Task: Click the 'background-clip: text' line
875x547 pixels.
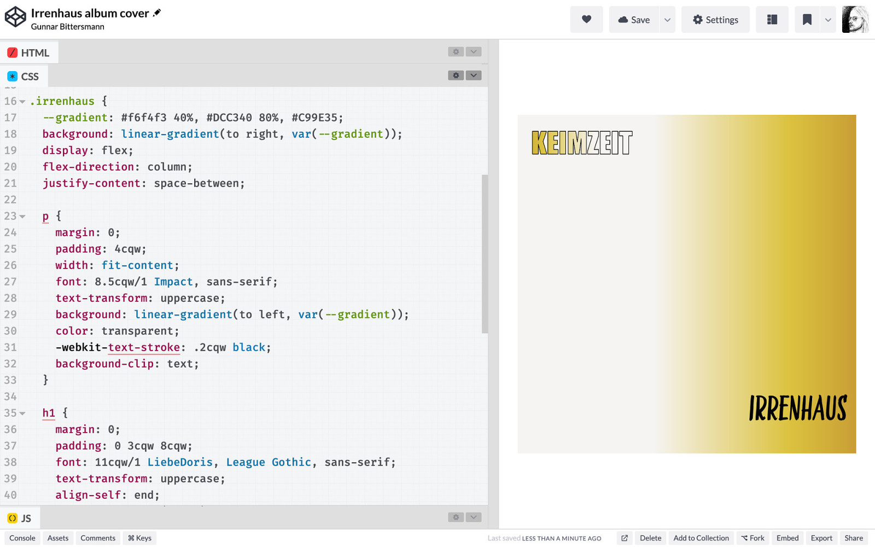Action: point(127,364)
